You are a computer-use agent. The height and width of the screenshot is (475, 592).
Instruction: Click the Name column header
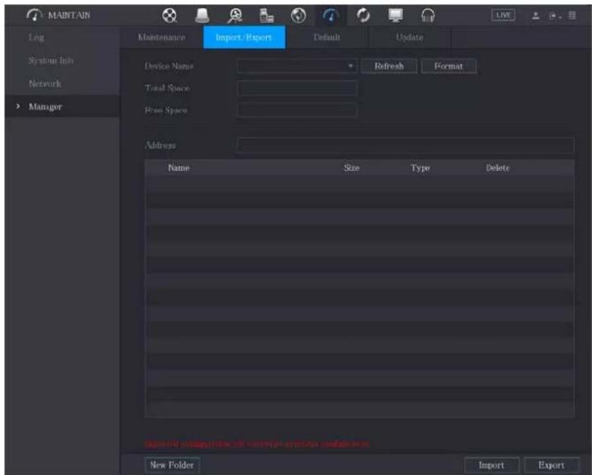[x=179, y=168]
